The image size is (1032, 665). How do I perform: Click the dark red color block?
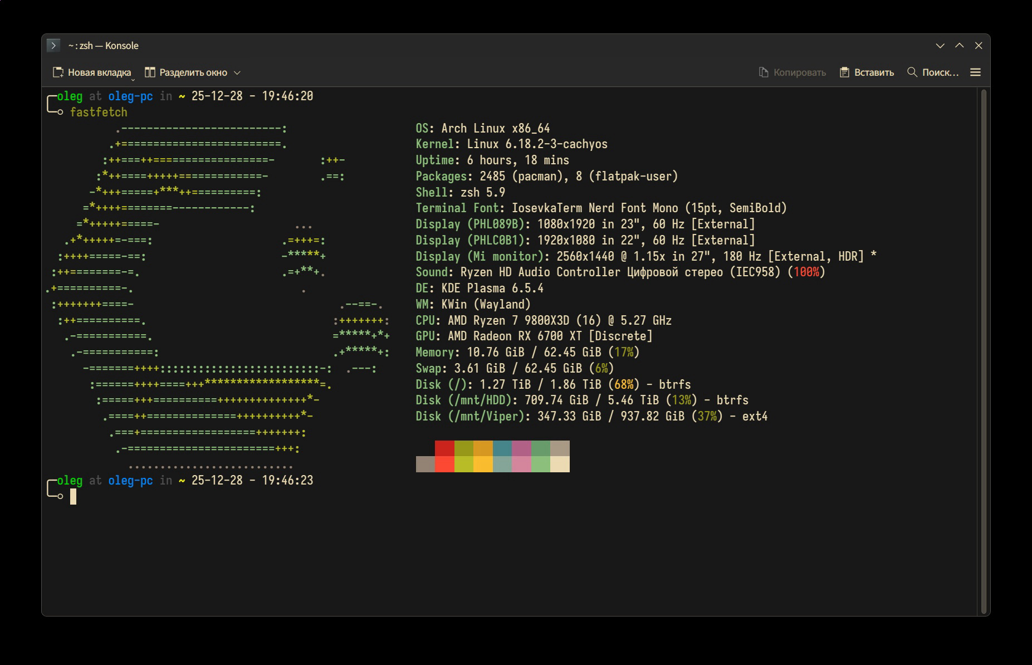(444, 448)
